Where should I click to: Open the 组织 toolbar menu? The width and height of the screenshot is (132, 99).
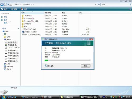click(5, 9)
